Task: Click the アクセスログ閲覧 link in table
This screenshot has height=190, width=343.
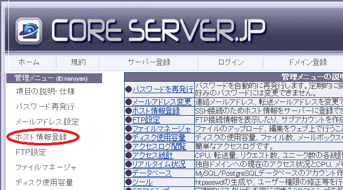Action: (x=159, y=146)
